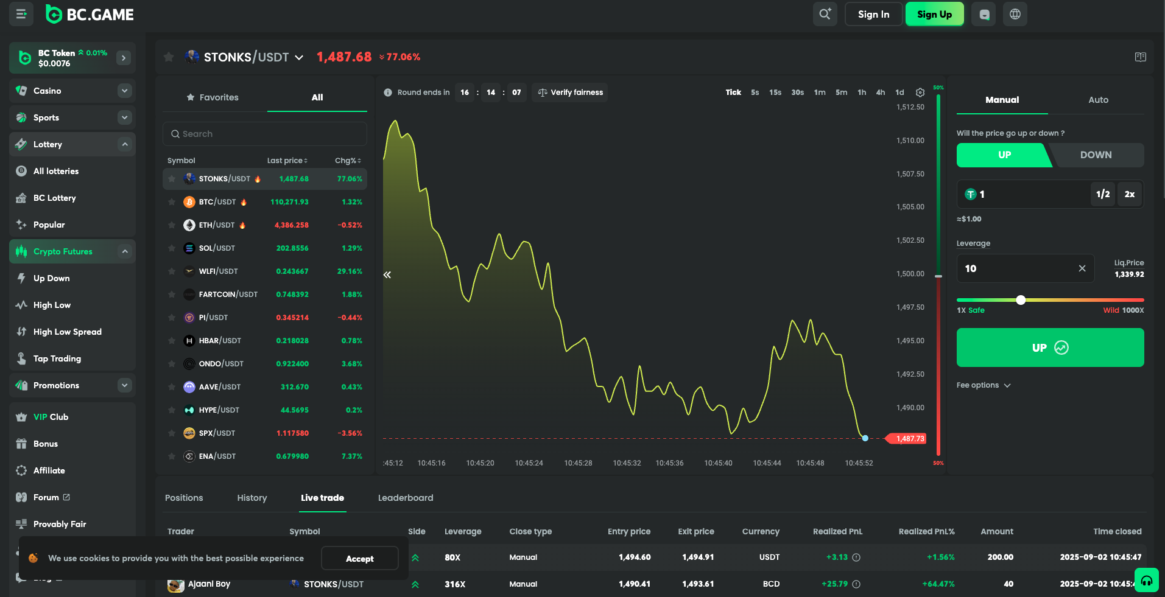Expand the Promotions sidebar section
The image size is (1165, 597).
point(125,385)
